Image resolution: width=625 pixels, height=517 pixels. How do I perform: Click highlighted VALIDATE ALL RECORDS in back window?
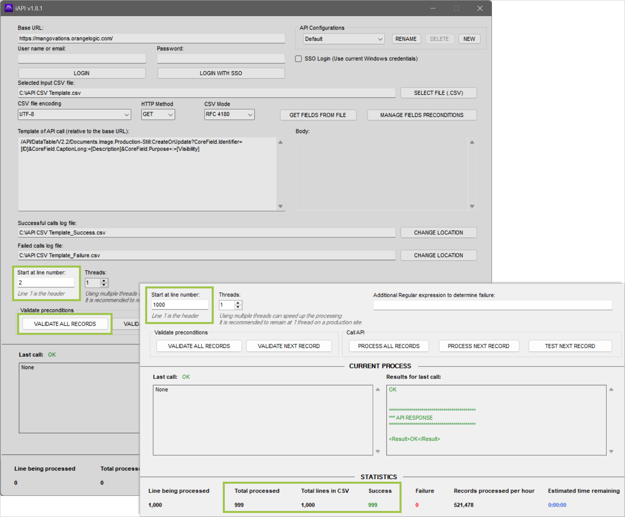click(65, 324)
